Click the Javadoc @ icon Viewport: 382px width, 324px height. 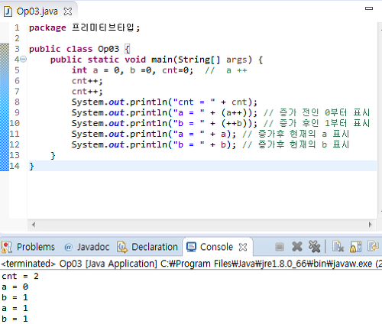68,247
